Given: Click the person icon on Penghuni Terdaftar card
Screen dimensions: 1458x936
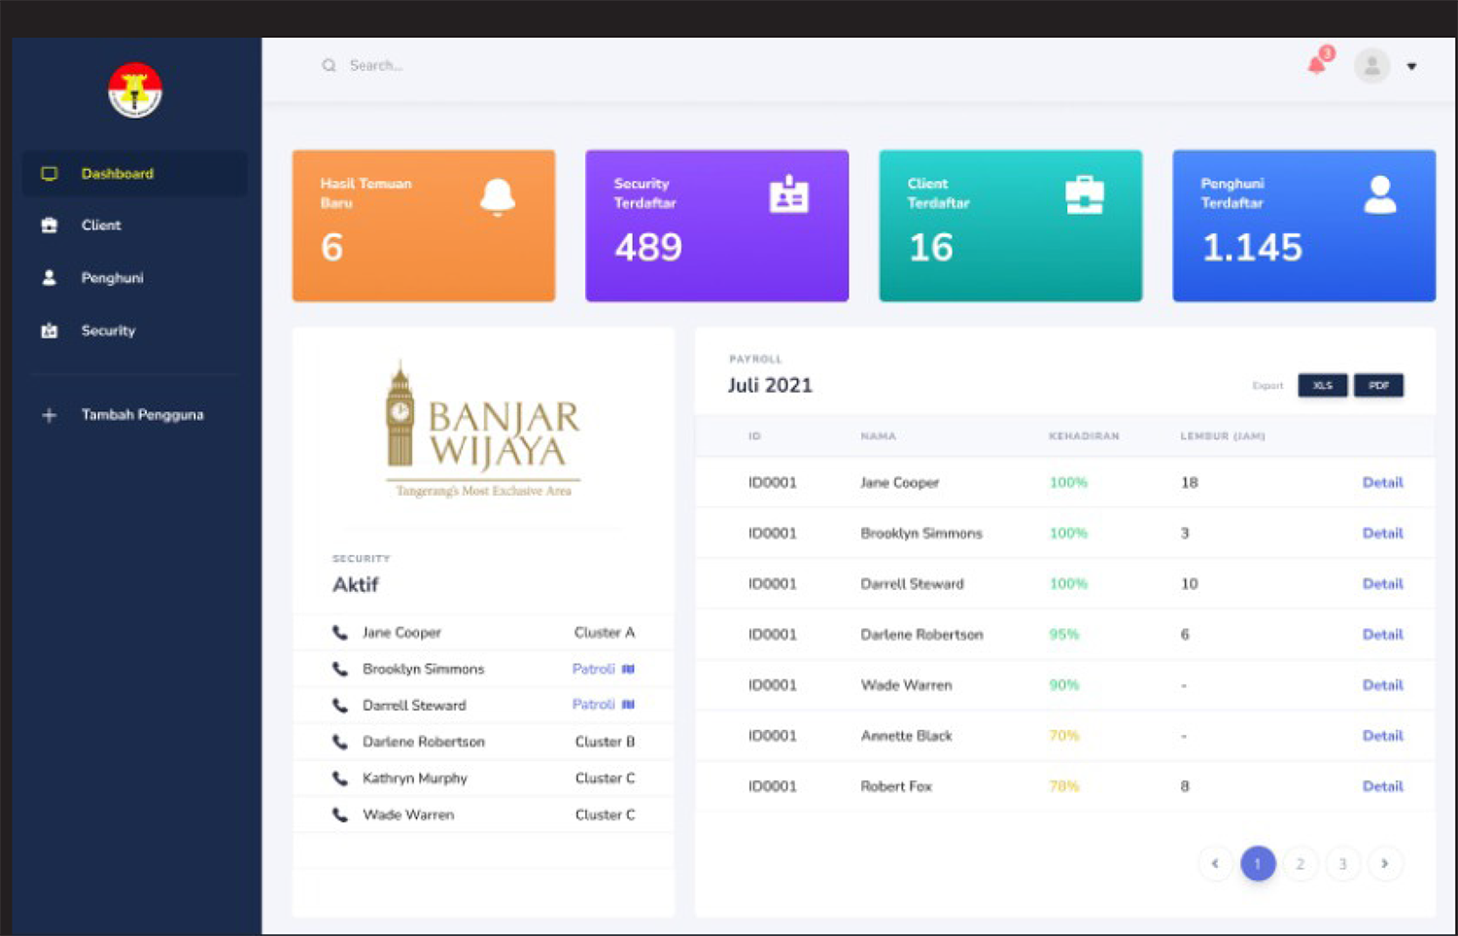Looking at the screenshot, I should coord(1379,195).
